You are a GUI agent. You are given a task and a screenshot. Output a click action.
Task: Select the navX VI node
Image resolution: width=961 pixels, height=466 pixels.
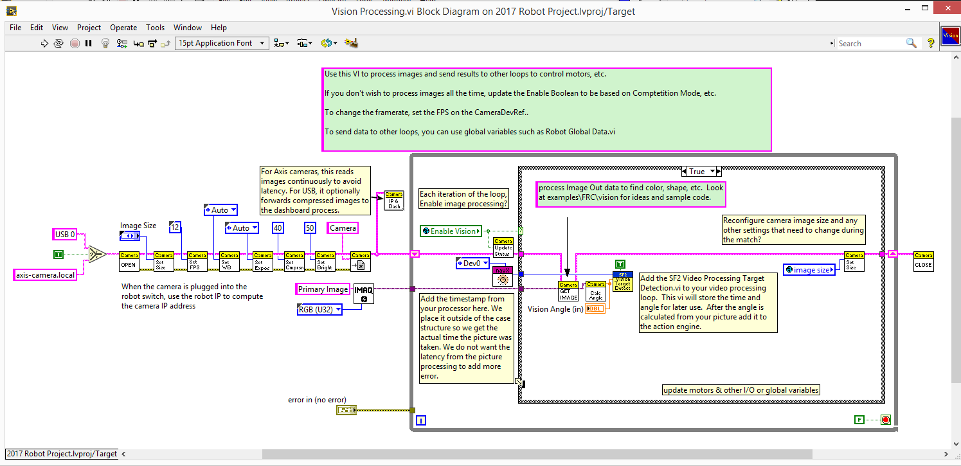click(x=502, y=276)
